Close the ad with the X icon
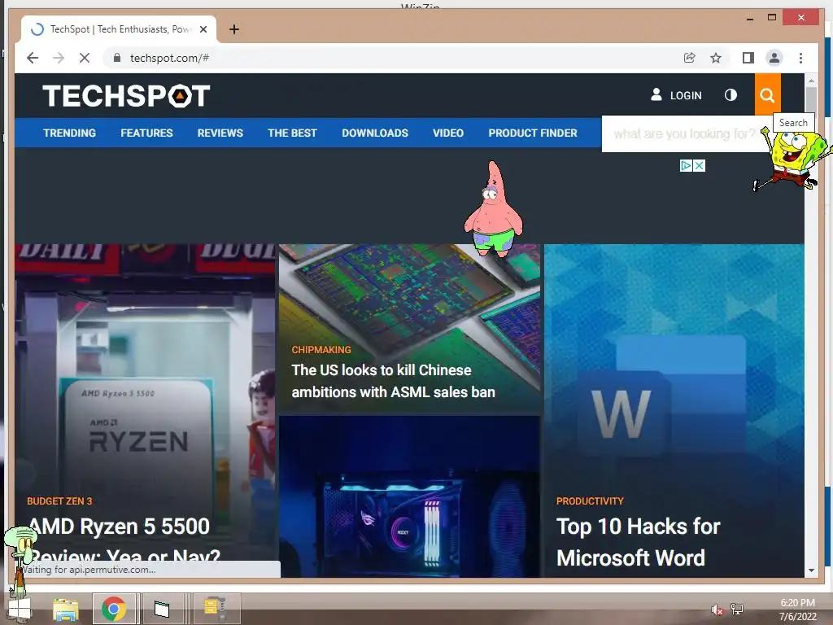 tap(700, 166)
